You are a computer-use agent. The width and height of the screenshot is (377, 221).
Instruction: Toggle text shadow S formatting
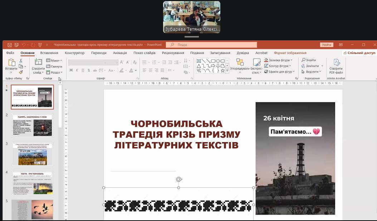point(88,70)
